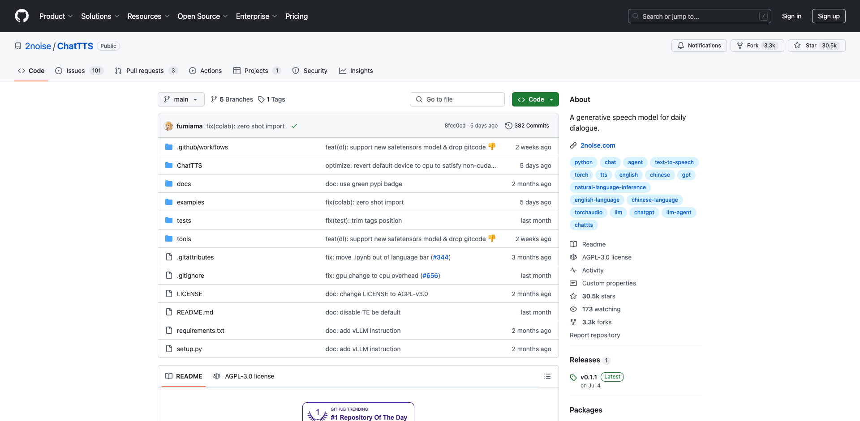The height and width of the screenshot is (421, 860).
Task: Switch to AGPL-3.0 license readme tab
Action: pyautogui.click(x=244, y=376)
